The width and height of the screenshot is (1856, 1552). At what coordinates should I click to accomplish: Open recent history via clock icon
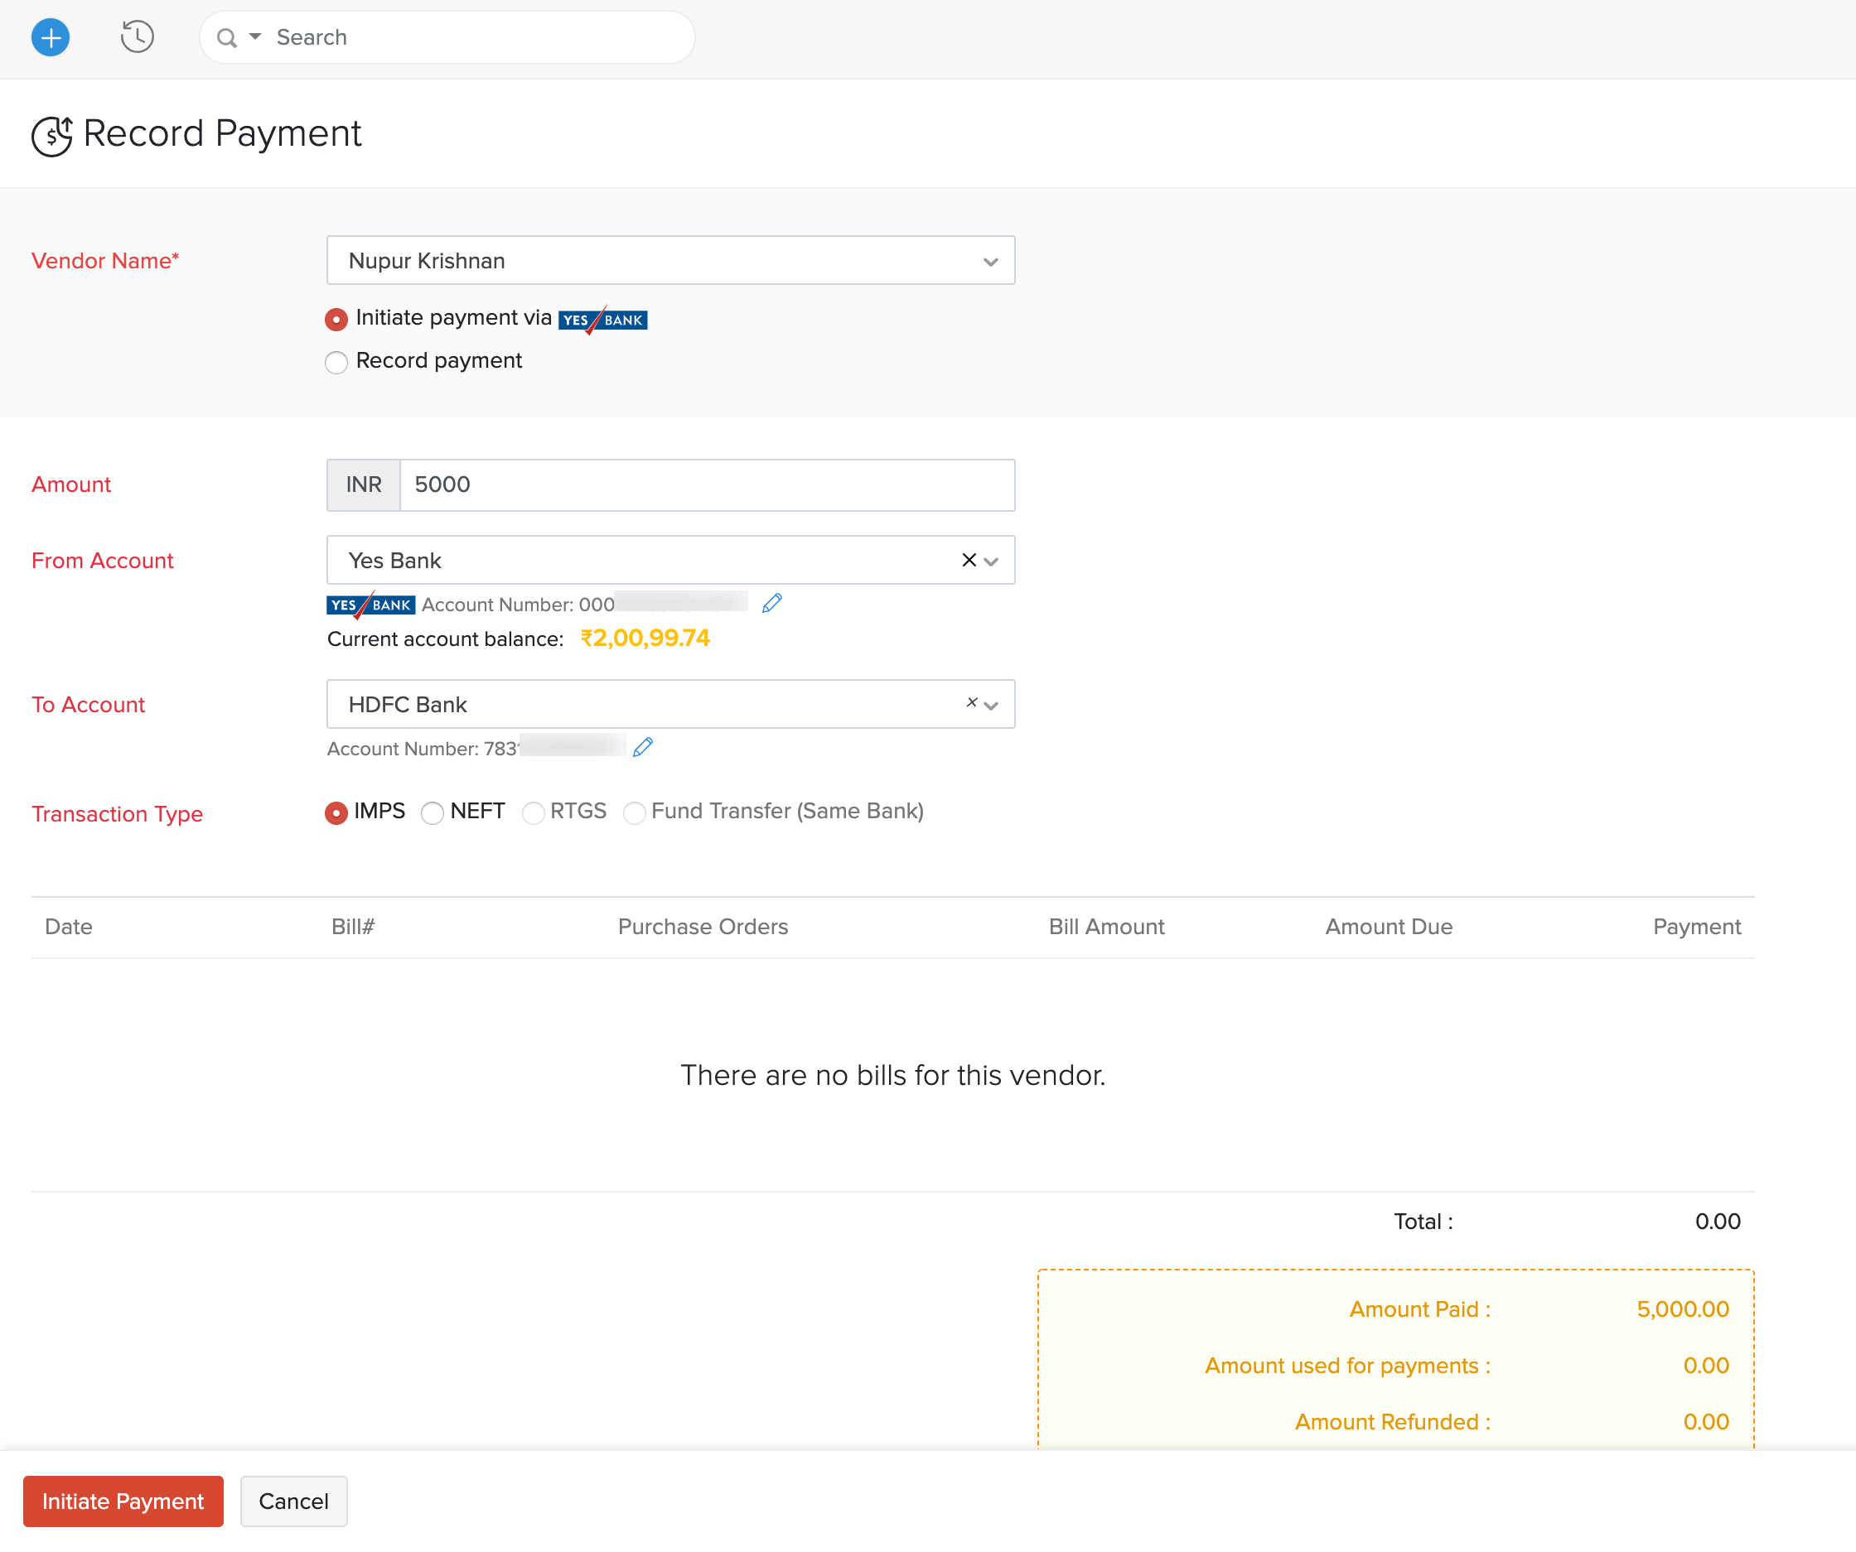137,37
